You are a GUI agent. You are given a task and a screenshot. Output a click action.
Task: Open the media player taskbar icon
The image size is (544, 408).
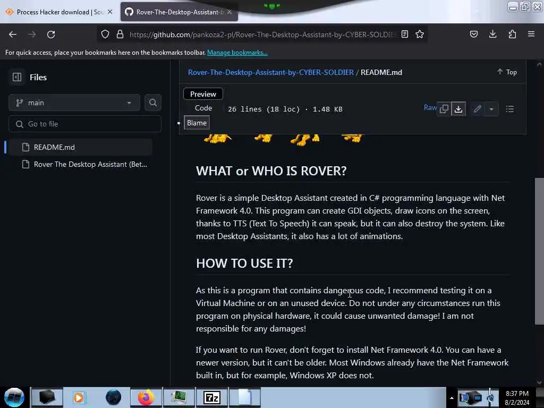click(x=79, y=397)
